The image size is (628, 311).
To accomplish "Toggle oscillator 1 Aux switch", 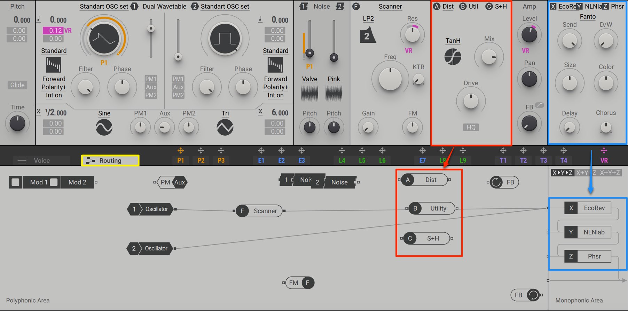I will coord(151,87).
